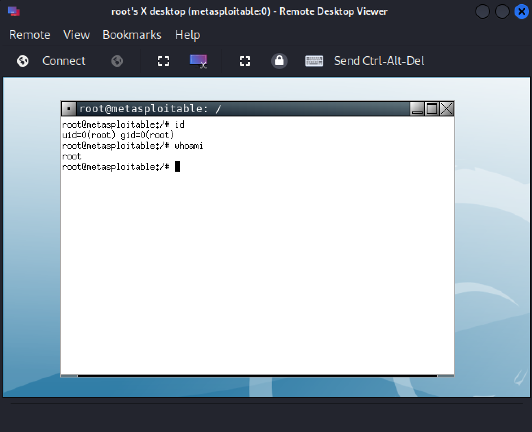532x432 pixels.
Task: Open the Remote menu
Action: coord(29,35)
